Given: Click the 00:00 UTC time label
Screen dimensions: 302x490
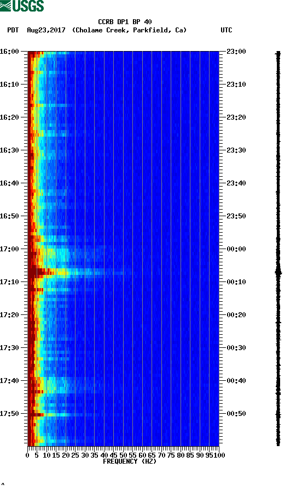Looking at the screenshot, I should click(236, 249).
